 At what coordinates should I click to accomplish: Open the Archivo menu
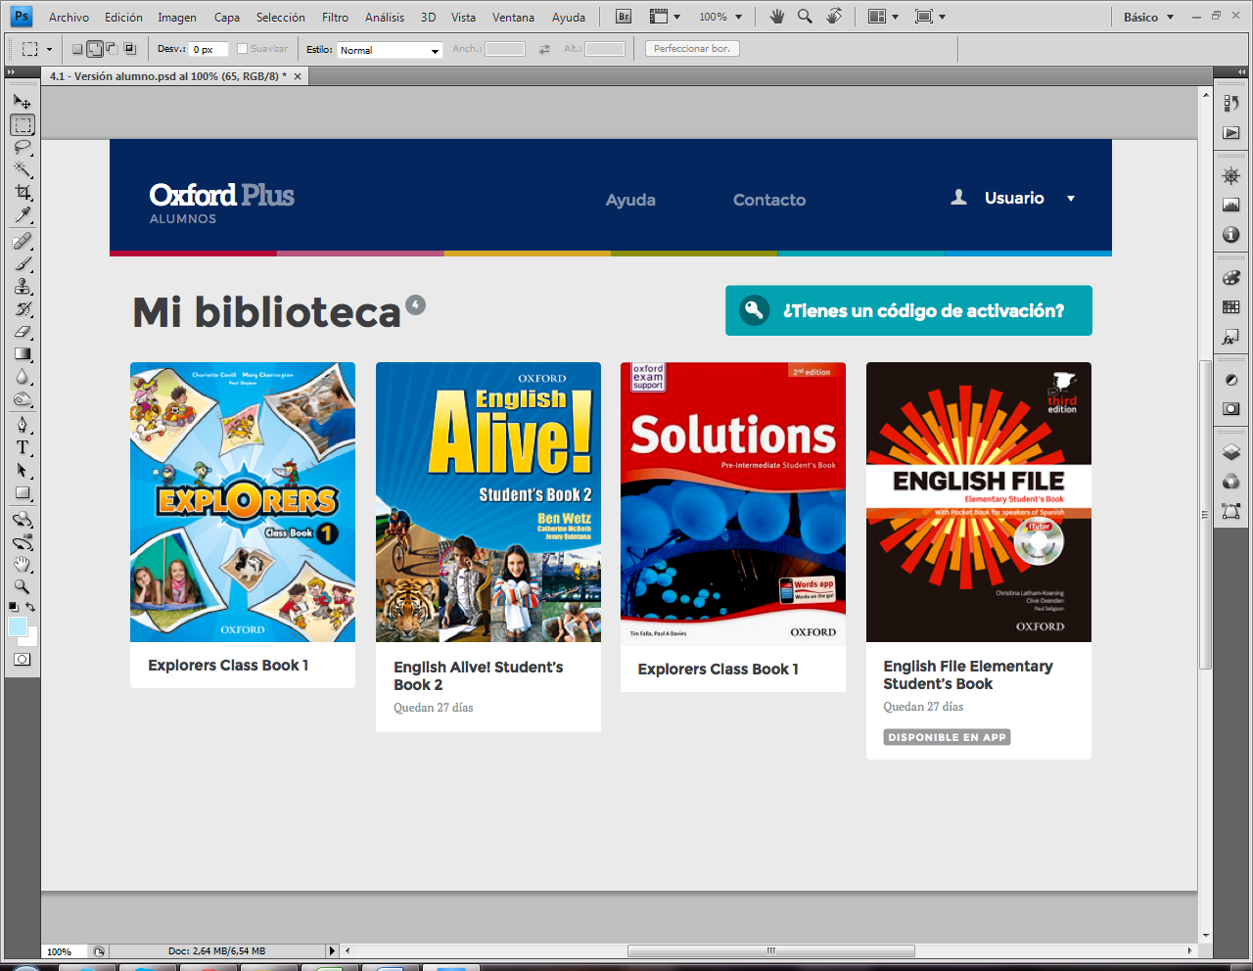[69, 17]
